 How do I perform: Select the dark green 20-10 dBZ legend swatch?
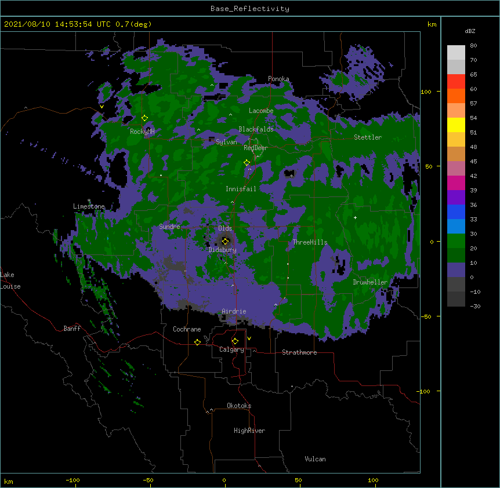click(x=456, y=256)
